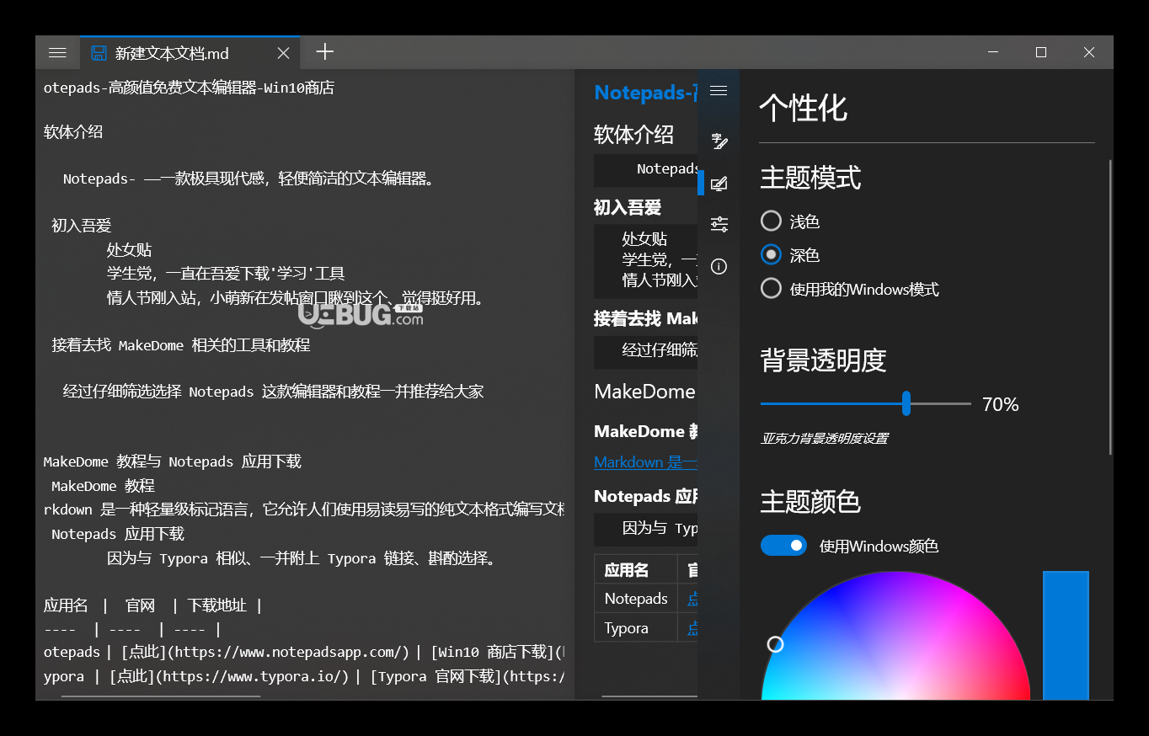Click the Notepads 应用下载 line in editor
Screen dimensions: 1149x736
point(117,533)
